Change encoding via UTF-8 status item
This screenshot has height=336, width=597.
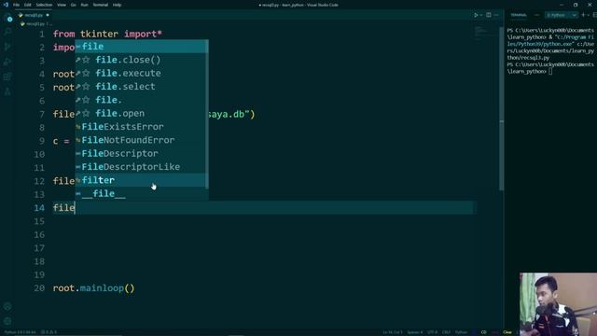433,332
